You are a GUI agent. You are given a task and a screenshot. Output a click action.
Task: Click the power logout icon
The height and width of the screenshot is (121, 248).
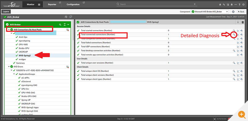243,5
